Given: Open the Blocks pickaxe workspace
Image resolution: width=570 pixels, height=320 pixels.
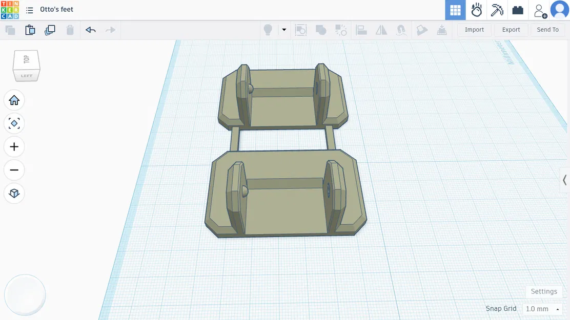Looking at the screenshot, I should coord(497,10).
